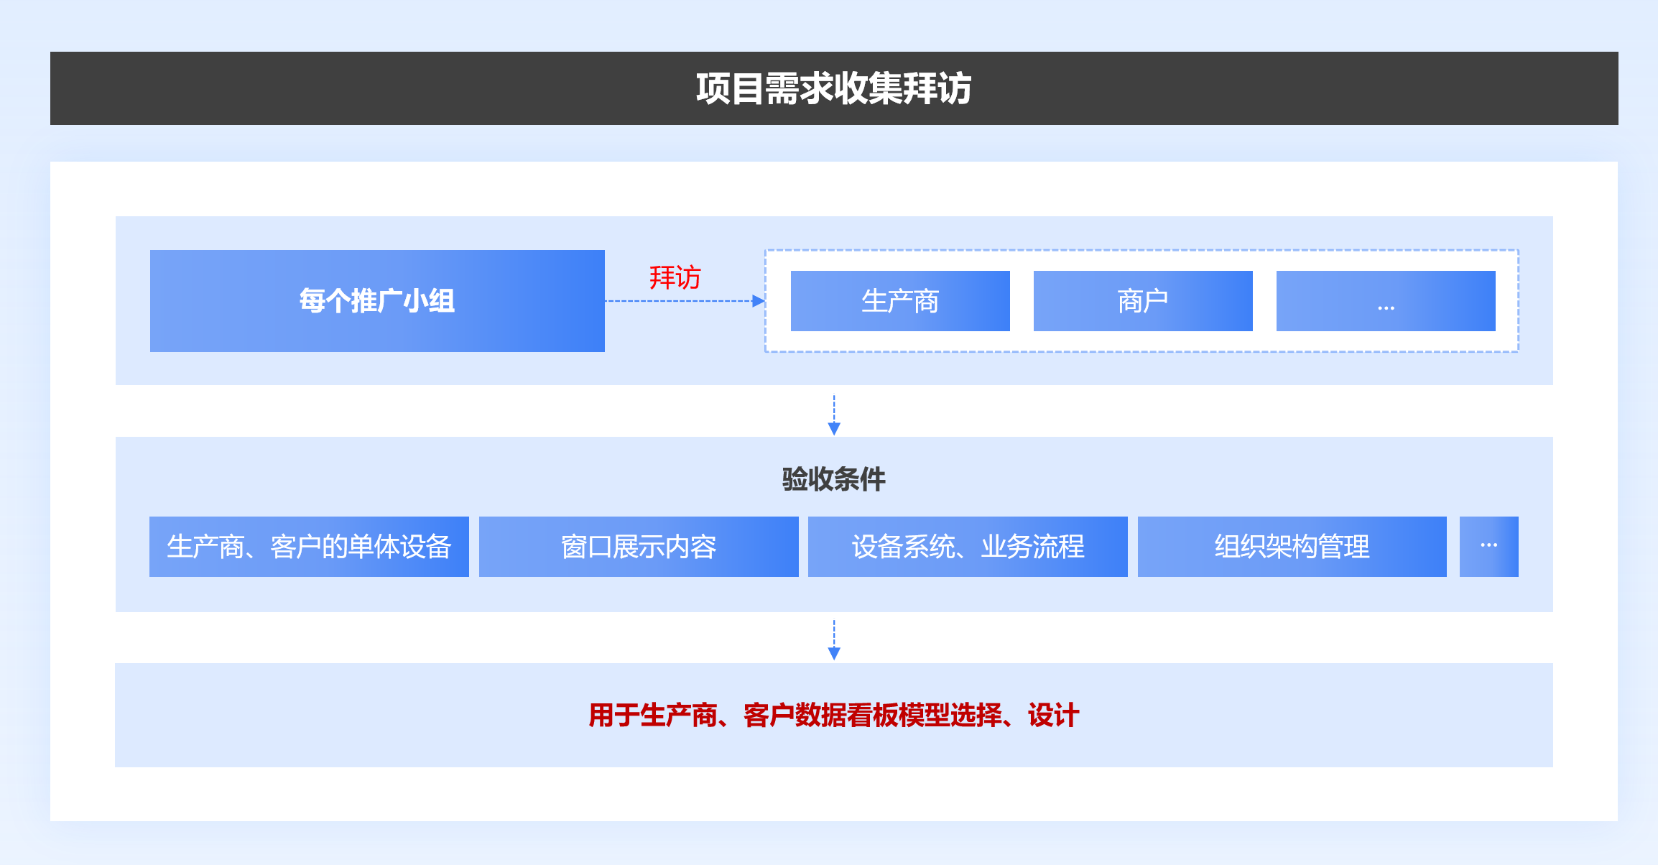1658x865 pixels.
Task: Click the horizontal dashed arrow toward 生产商
Action: coord(682,301)
